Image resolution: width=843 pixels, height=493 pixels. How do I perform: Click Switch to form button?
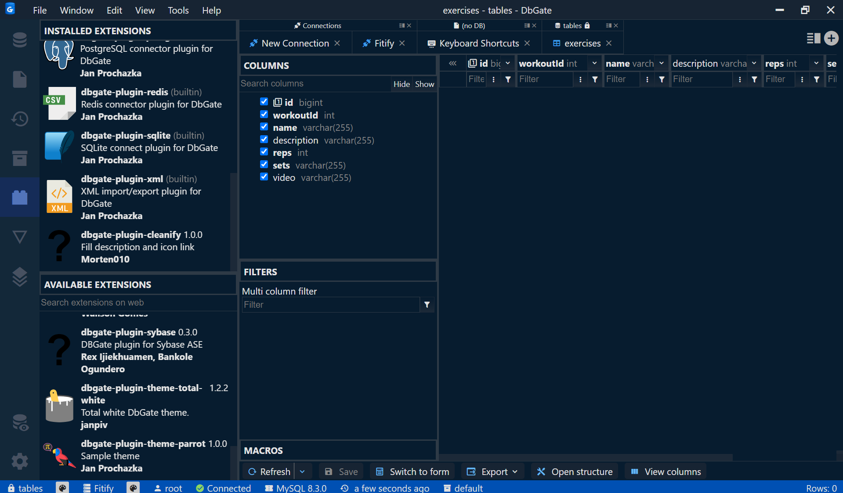pos(412,471)
